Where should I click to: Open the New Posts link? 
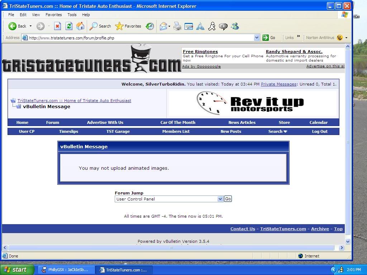(x=231, y=131)
